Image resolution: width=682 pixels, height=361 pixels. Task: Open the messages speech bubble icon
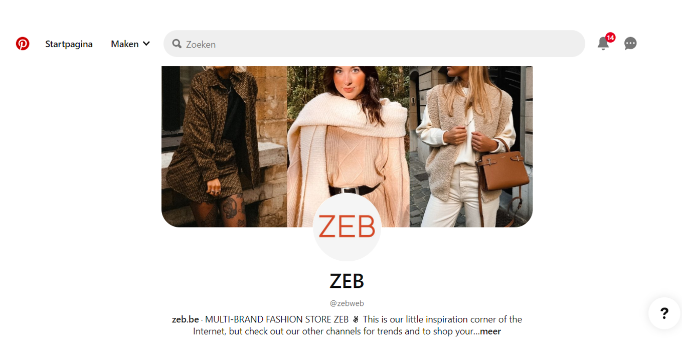(630, 44)
